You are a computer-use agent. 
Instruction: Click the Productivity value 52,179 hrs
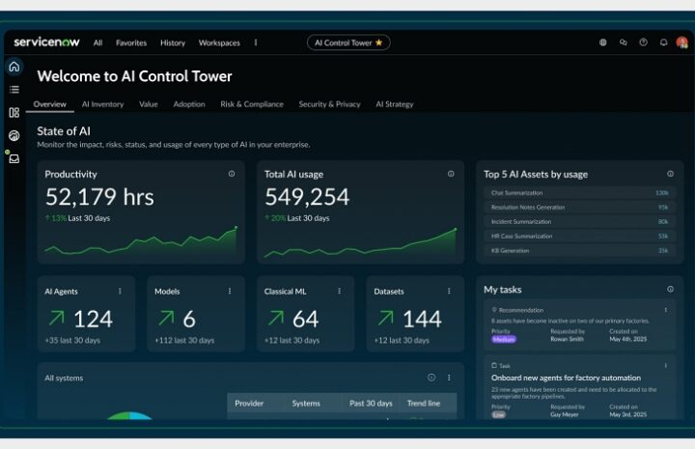pos(99,197)
